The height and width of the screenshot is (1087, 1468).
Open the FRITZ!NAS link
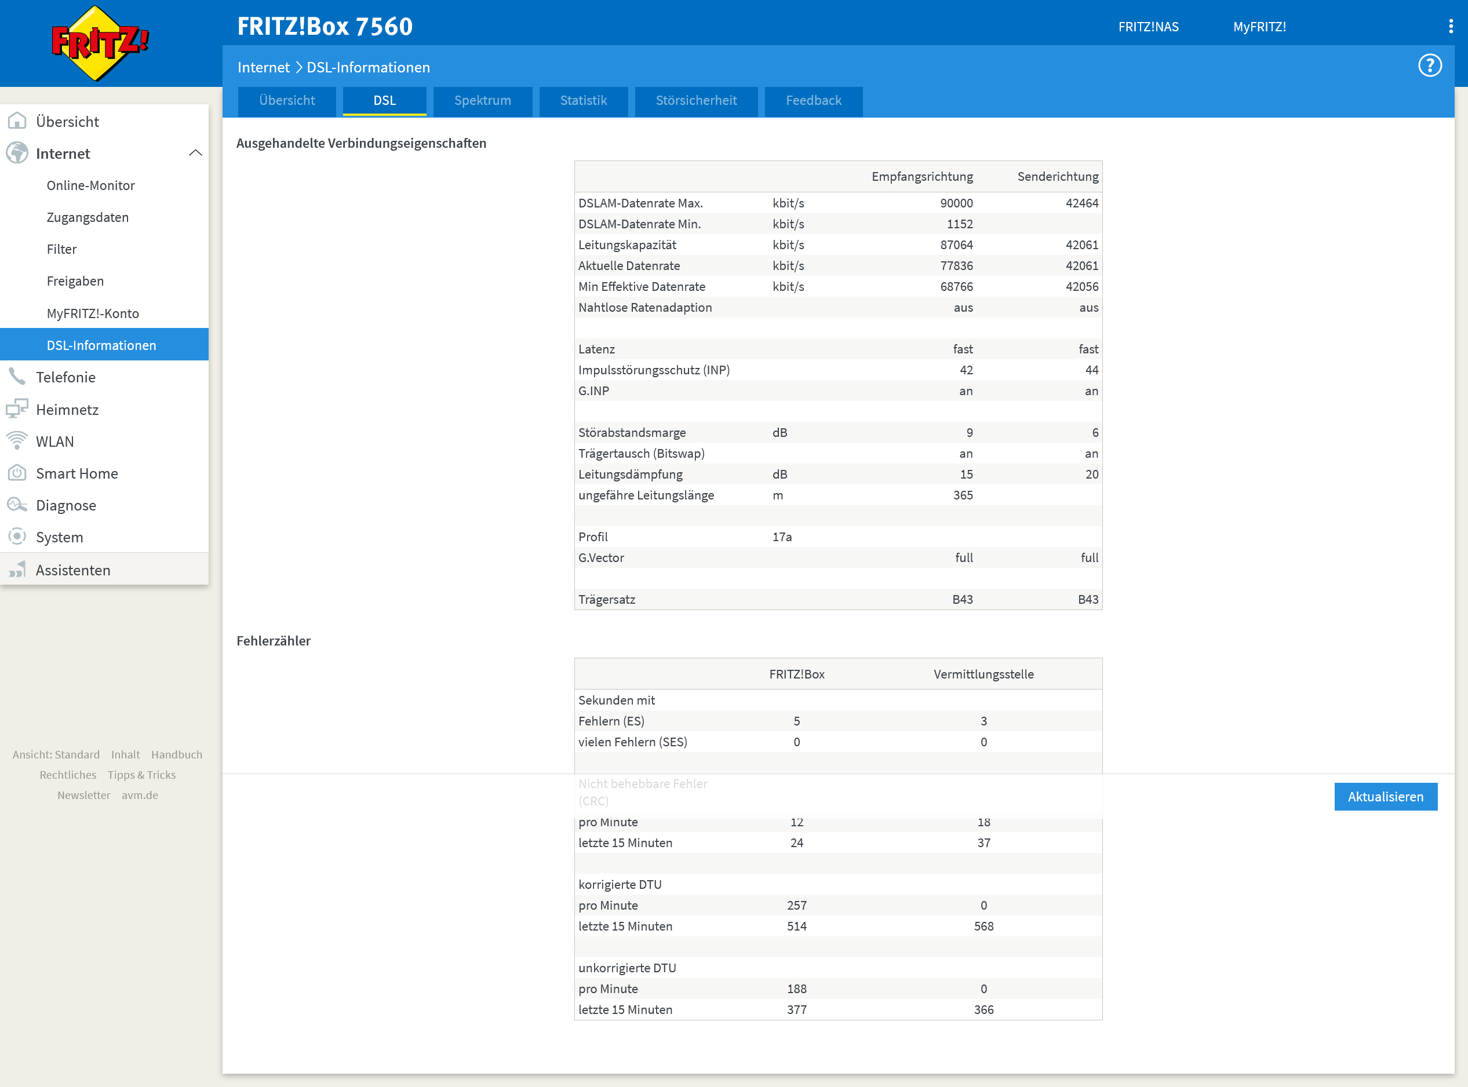coord(1148,27)
